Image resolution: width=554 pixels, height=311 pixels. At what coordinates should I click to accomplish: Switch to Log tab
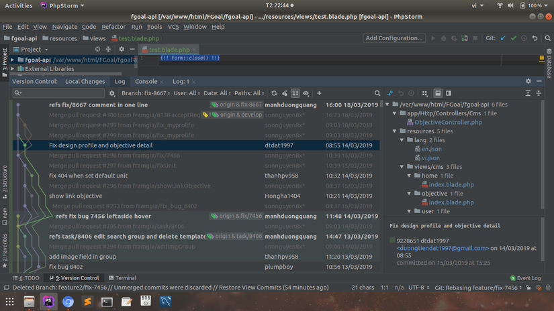point(120,82)
